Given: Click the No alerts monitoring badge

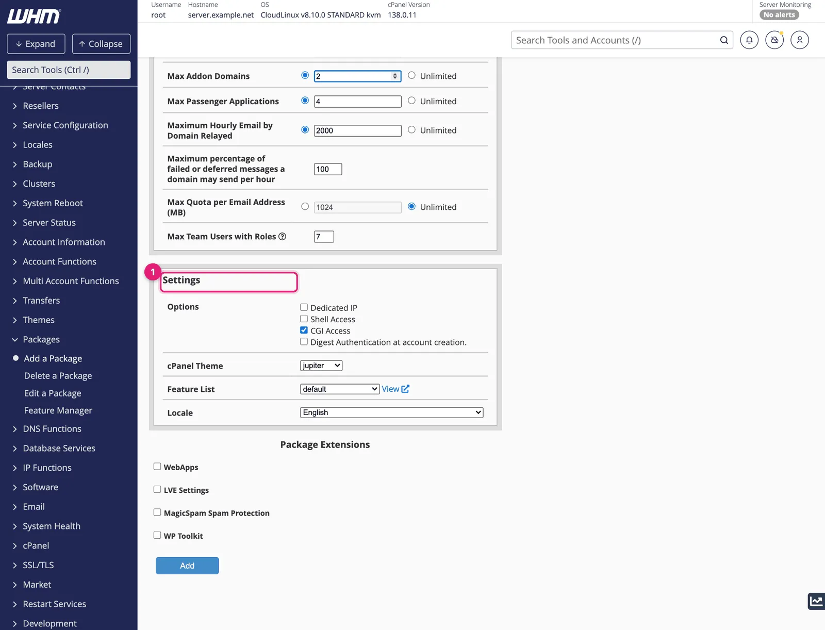Looking at the screenshot, I should [779, 14].
